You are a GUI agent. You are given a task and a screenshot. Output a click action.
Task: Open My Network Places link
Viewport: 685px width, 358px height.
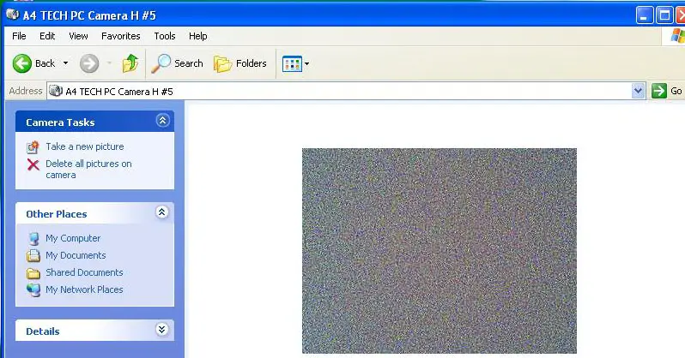click(83, 289)
